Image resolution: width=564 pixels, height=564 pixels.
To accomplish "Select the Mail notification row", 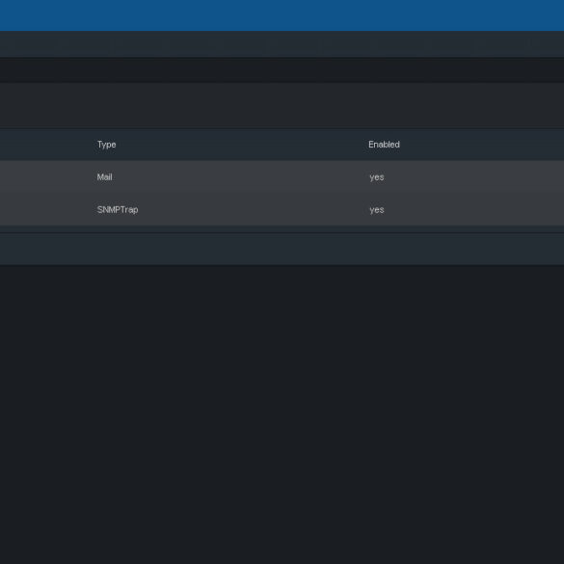I will (282, 177).
